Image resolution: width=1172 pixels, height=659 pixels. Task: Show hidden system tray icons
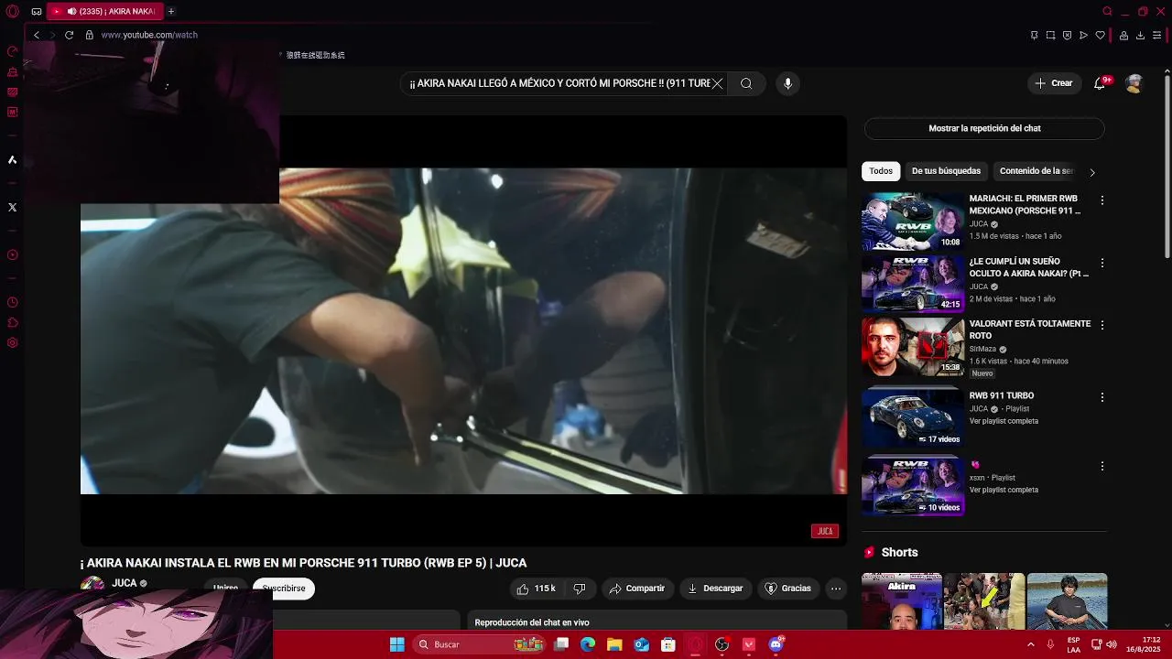pyautogui.click(x=1031, y=644)
